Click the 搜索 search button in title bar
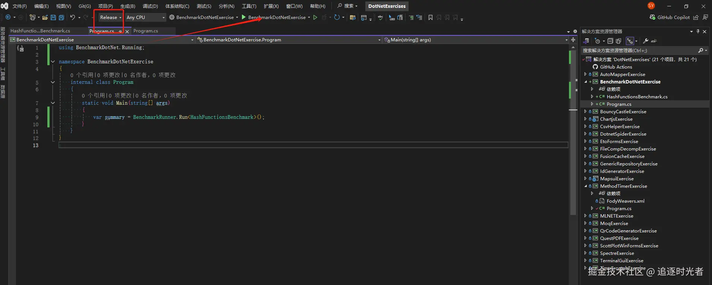Viewport: 712px width, 285px height. [x=347, y=6]
